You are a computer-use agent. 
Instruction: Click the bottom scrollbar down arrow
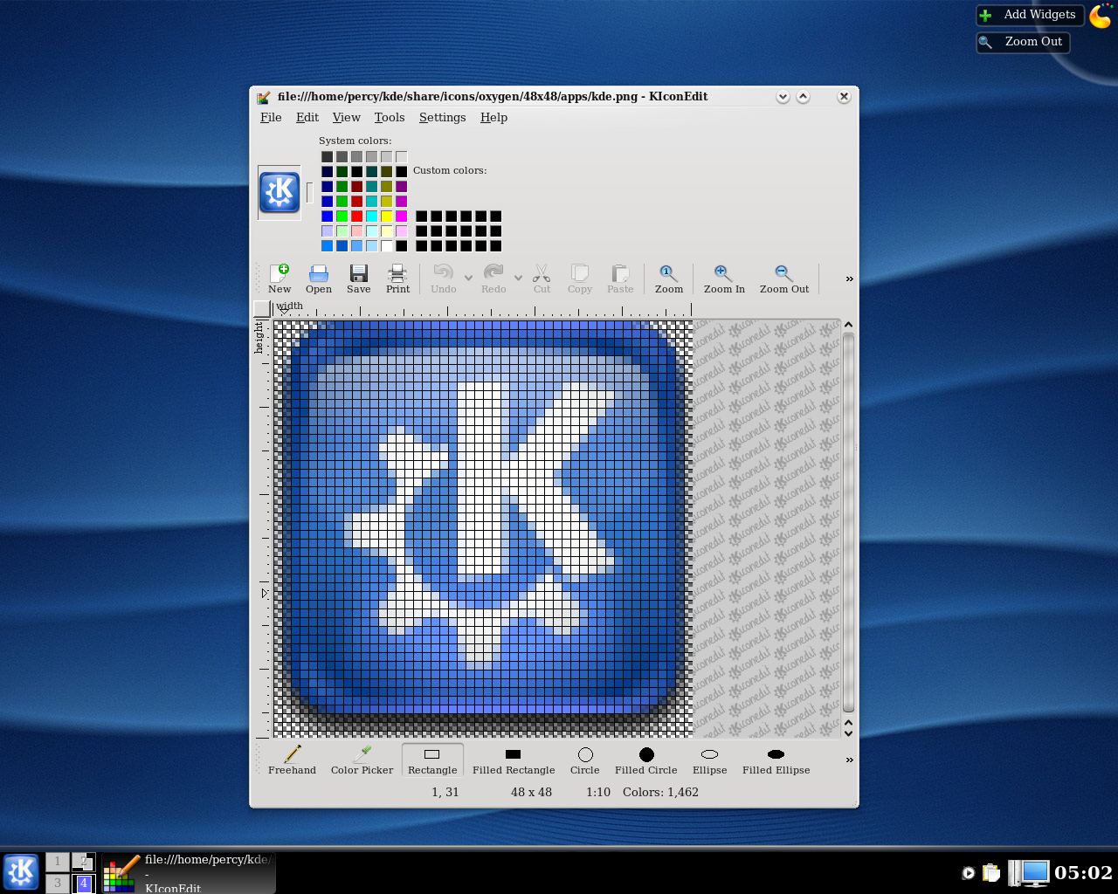[x=848, y=733]
